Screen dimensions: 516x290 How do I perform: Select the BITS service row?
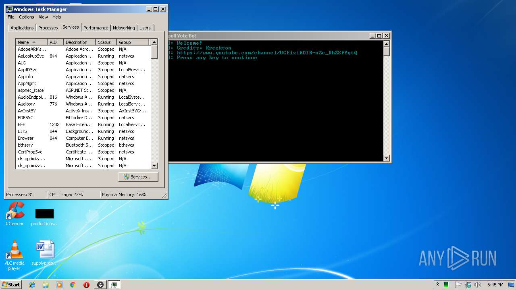pyautogui.click(x=83, y=131)
